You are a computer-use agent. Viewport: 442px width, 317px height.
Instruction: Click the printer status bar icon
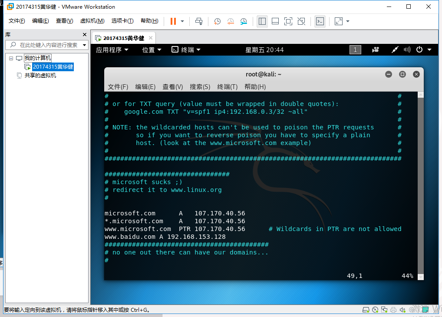pos(393,310)
